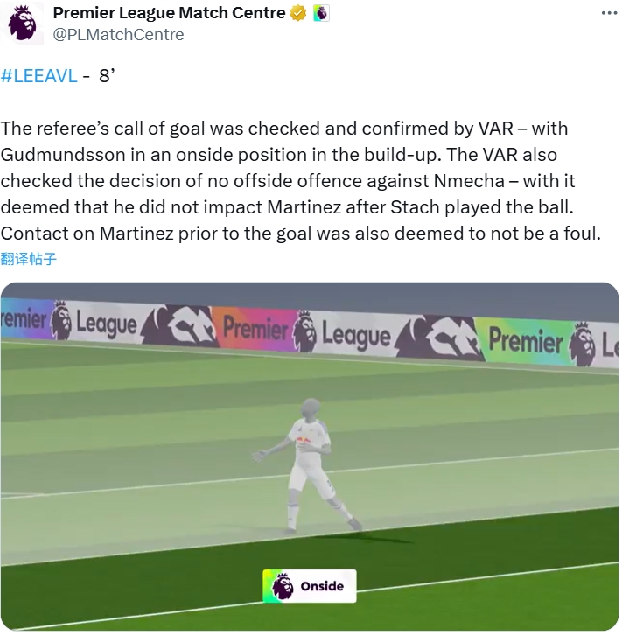
Task: Click the small Premier League affiliate badge beside name
Action: click(321, 13)
